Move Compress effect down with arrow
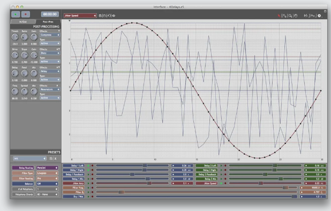 (59, 31)
